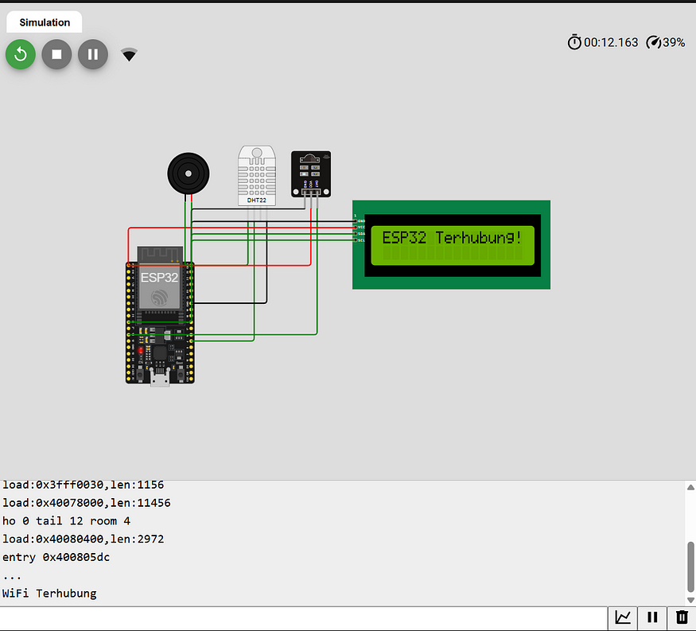The width and height of the screenshot is (696, 631).
Task: Select the DHT22 sensor component
Action: (257, 175)
